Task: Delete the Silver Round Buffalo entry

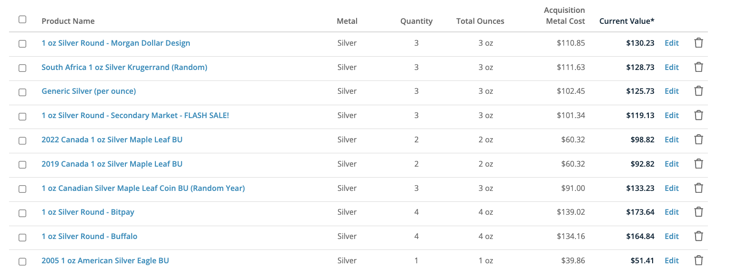Action: [x=698, y=236]
